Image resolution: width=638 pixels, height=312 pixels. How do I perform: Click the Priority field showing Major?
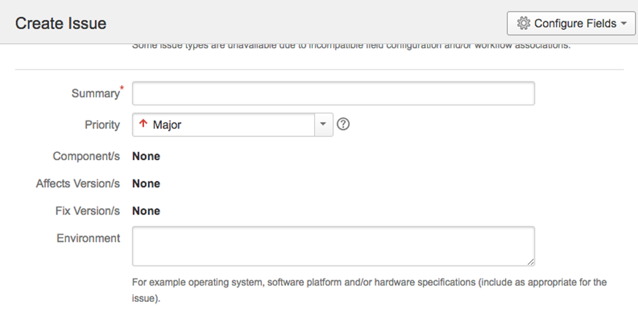click(224, 125)
